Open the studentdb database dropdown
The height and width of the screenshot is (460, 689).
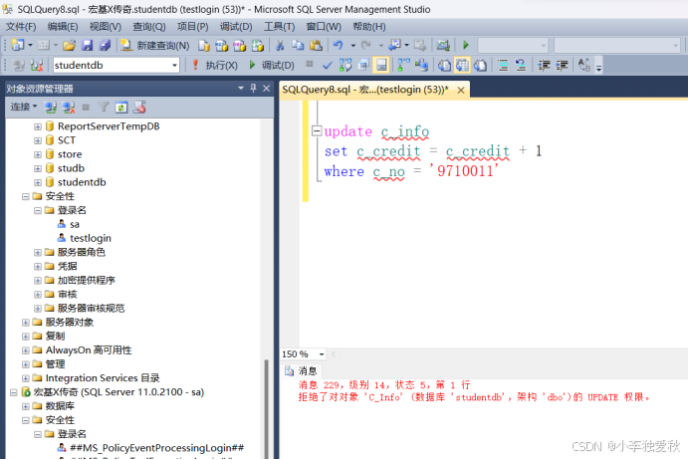tap(174, 66)
